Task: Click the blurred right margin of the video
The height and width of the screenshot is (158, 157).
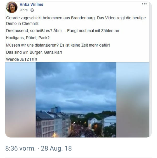Action: tap(133, 100)
